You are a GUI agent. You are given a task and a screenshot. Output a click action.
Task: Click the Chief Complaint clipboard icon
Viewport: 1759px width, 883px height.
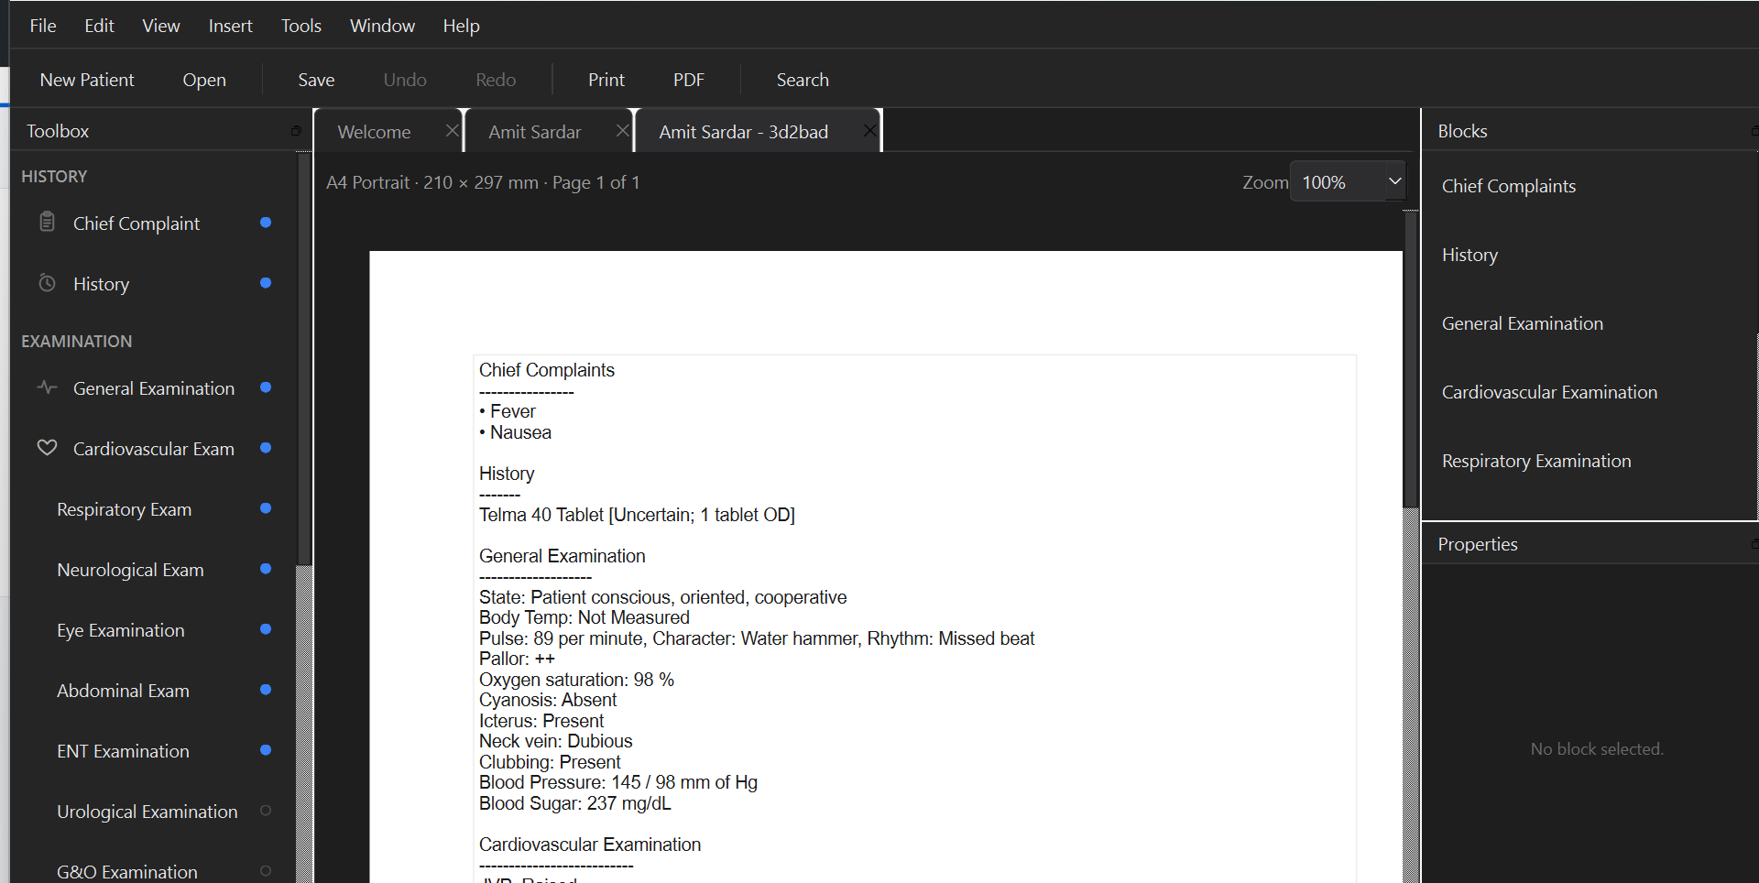coord(48,222)
